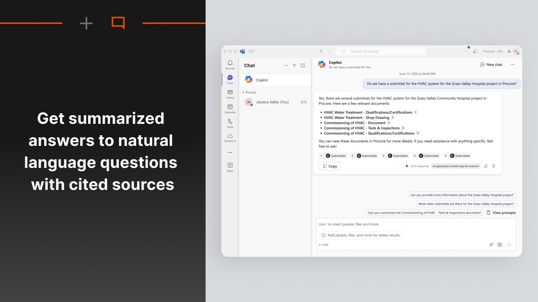Click the Teams app logo in title bar
This screenshot has width=538, height=302.
(242, 51)
